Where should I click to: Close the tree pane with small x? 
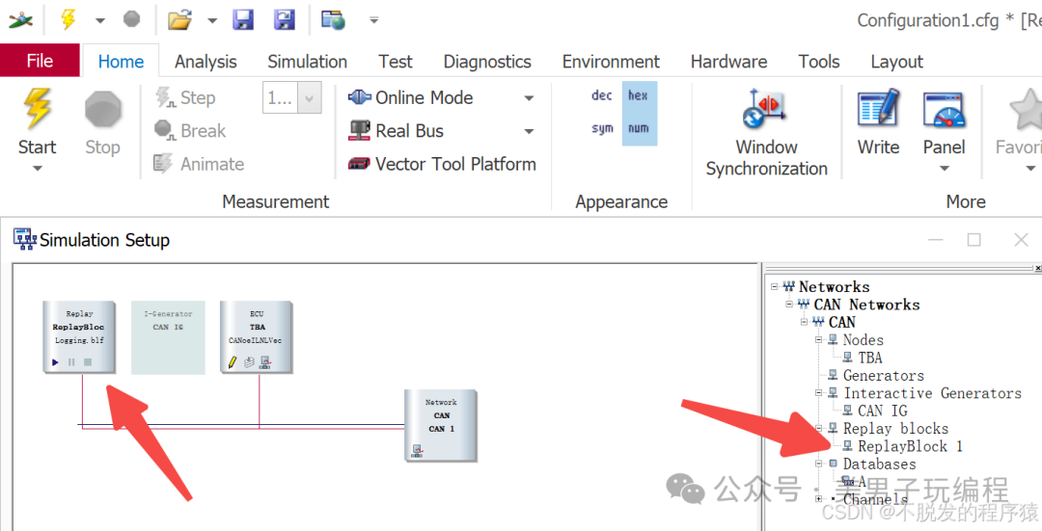coord(1038,268)
